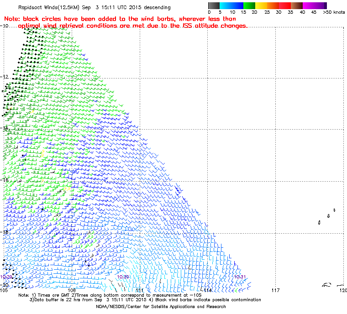Click the '117' longitude axis label

coord(275,290)
